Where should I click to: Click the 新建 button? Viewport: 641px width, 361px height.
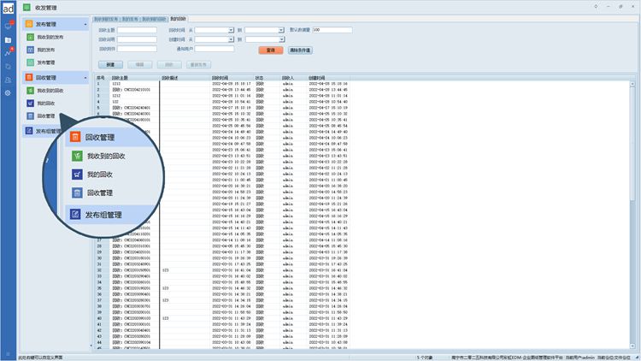pos(109,65)
